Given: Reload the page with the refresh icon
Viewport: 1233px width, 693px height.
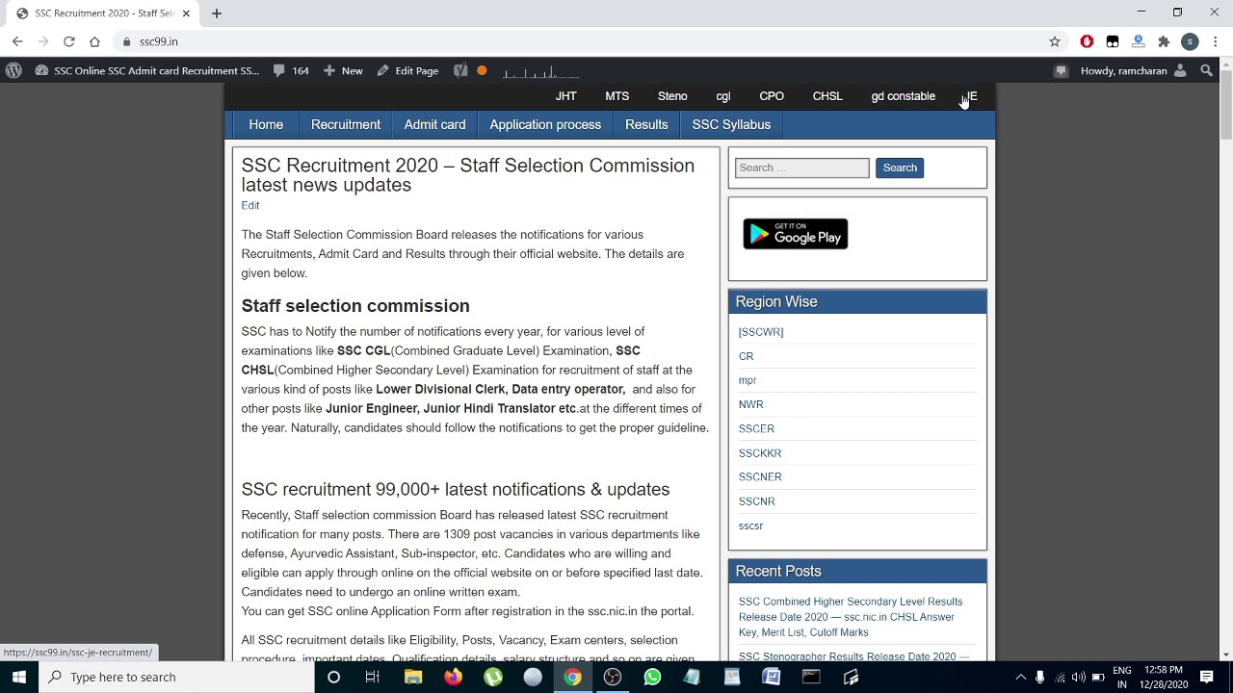Looking at the screenshot, I should tap(69, 41).
